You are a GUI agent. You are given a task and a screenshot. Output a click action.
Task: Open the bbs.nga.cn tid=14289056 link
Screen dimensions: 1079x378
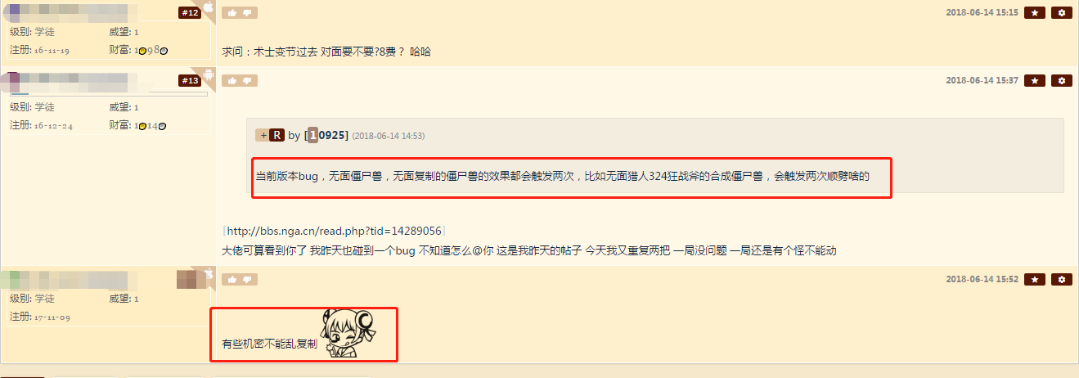pos(333,232)
